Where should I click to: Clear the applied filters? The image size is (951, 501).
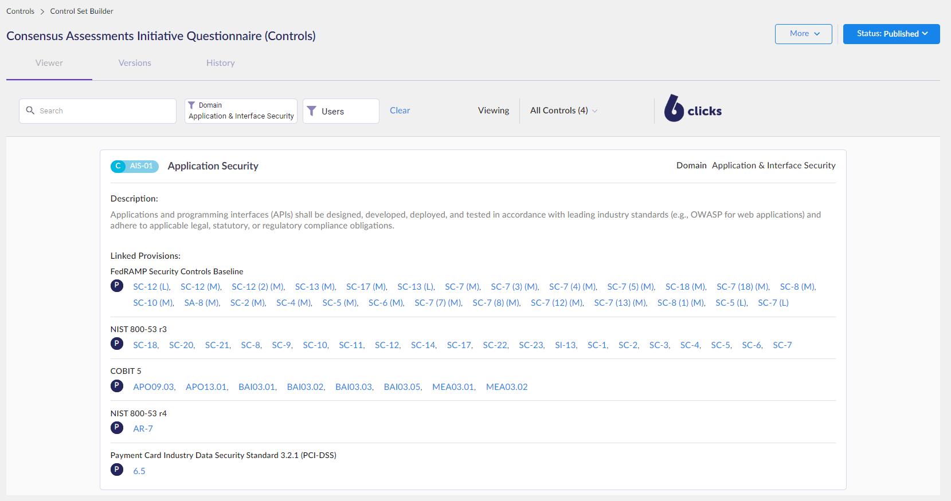[x=400, y=111]
